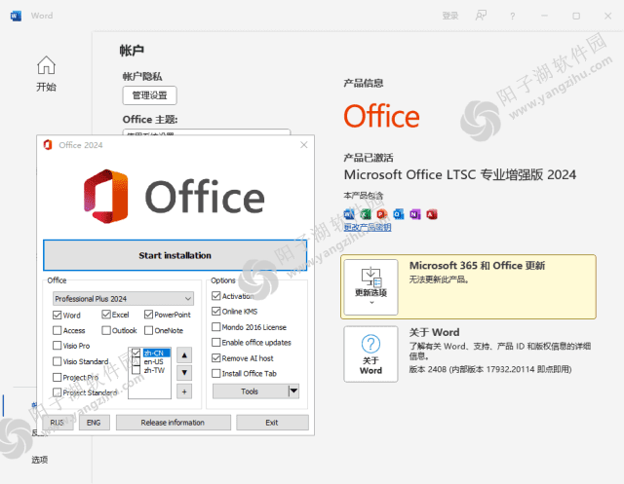The image size is (624, 484).
Task: Select en-US row in language list
Action: click(x=154, y=361)
